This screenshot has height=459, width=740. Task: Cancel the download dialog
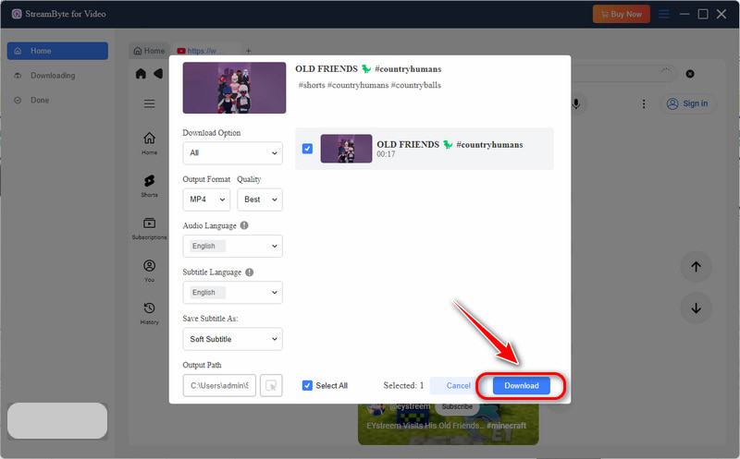pos(458,385)
